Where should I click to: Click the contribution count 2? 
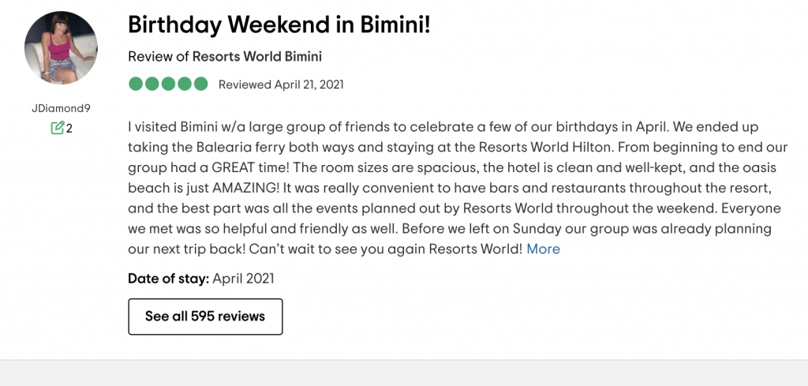[69, 129]
